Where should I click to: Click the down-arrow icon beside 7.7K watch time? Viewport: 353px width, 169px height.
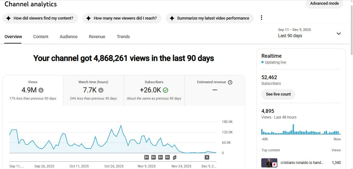coord(101,90)
